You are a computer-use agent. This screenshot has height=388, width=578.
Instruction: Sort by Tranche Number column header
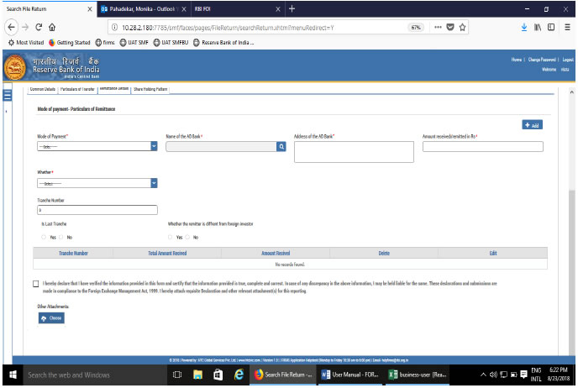pos(73,253)
